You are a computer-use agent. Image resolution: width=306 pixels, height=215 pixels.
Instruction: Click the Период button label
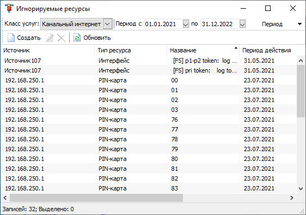(x=272, y=24)
